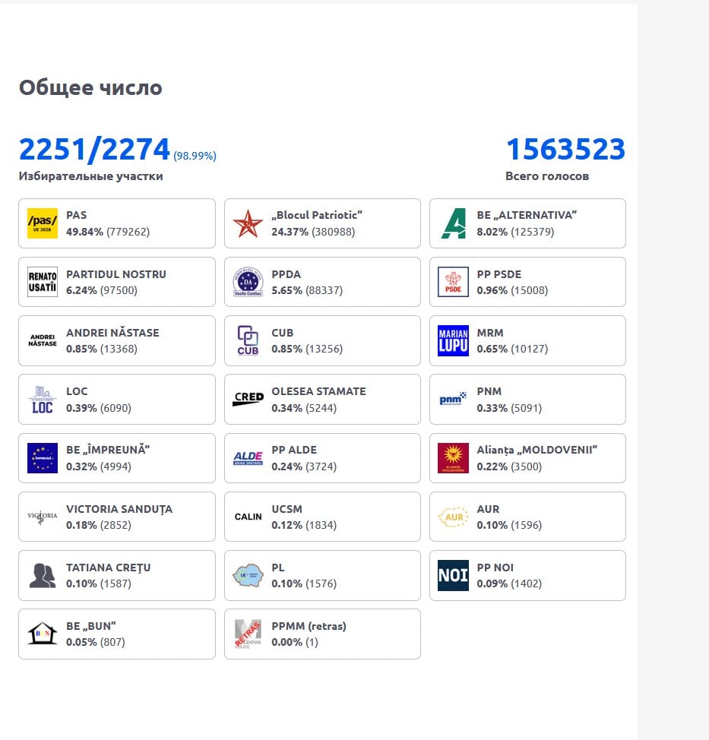709x740 pixels.
Task: Click the PPMM 0.00% (1) figure
Action: click(295, 642)
